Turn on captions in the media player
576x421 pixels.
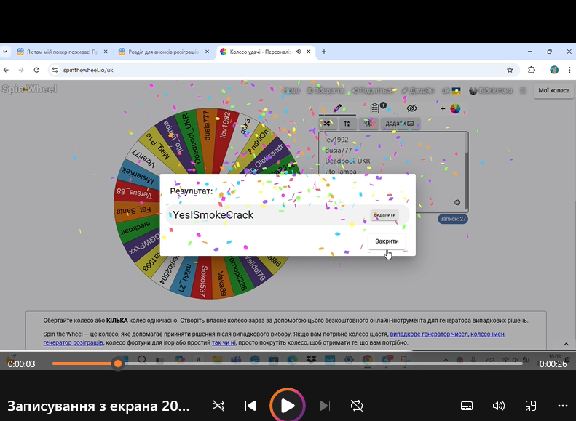point(467,406)
